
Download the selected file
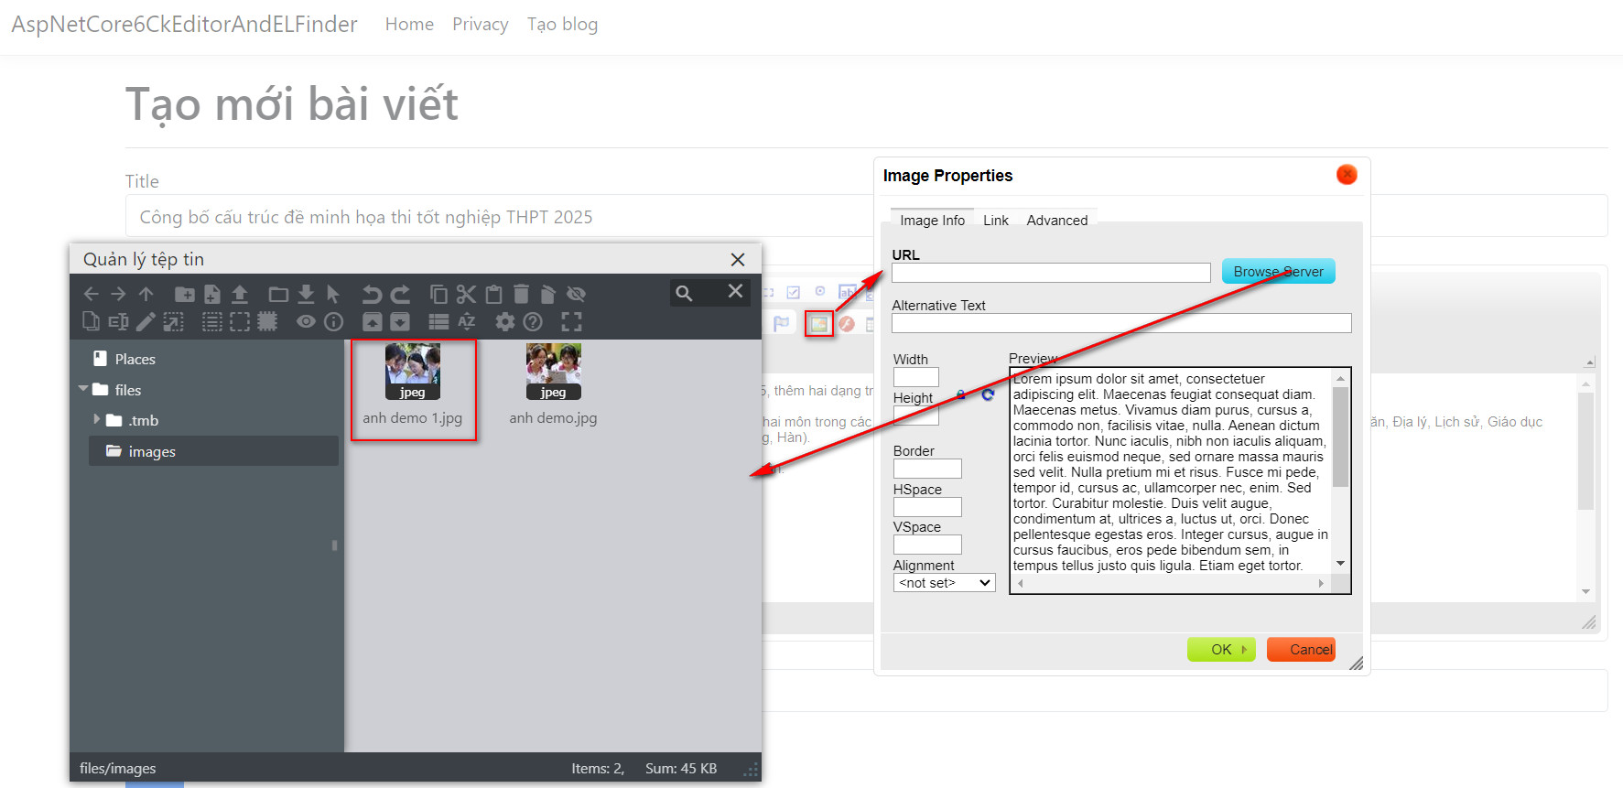pos(306,294)
